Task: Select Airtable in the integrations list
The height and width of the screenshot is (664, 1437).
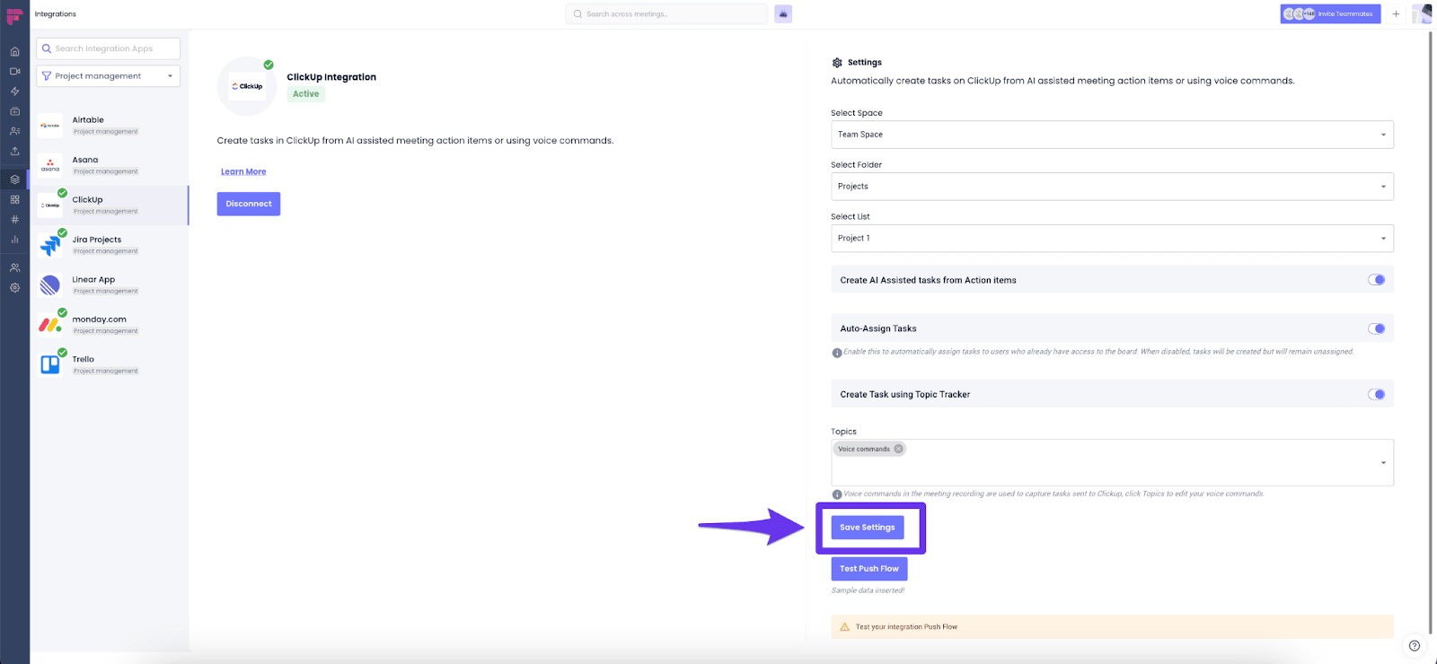Action: [x=110, y=126]
